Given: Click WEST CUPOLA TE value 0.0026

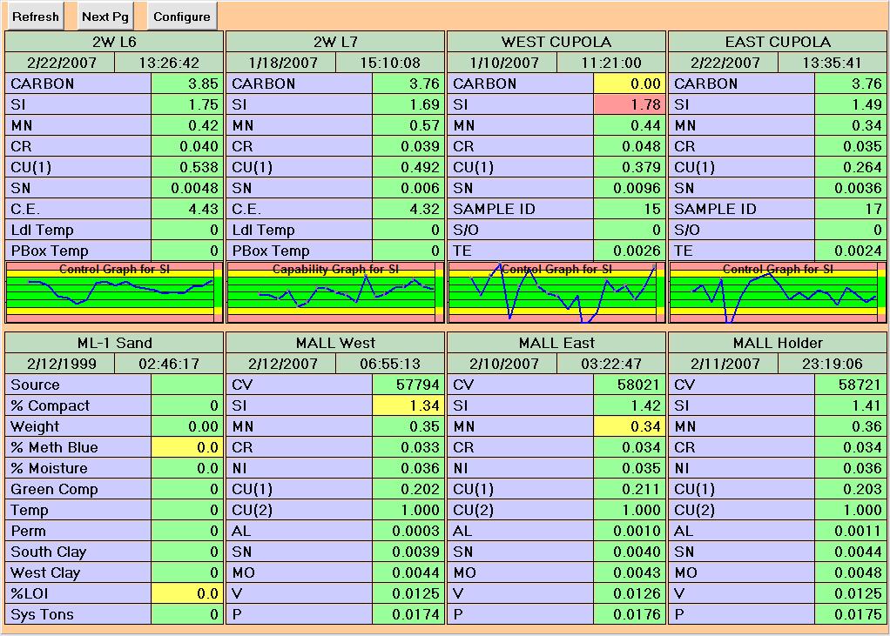Looking at the screenshot, I should (x=630, y=251).
